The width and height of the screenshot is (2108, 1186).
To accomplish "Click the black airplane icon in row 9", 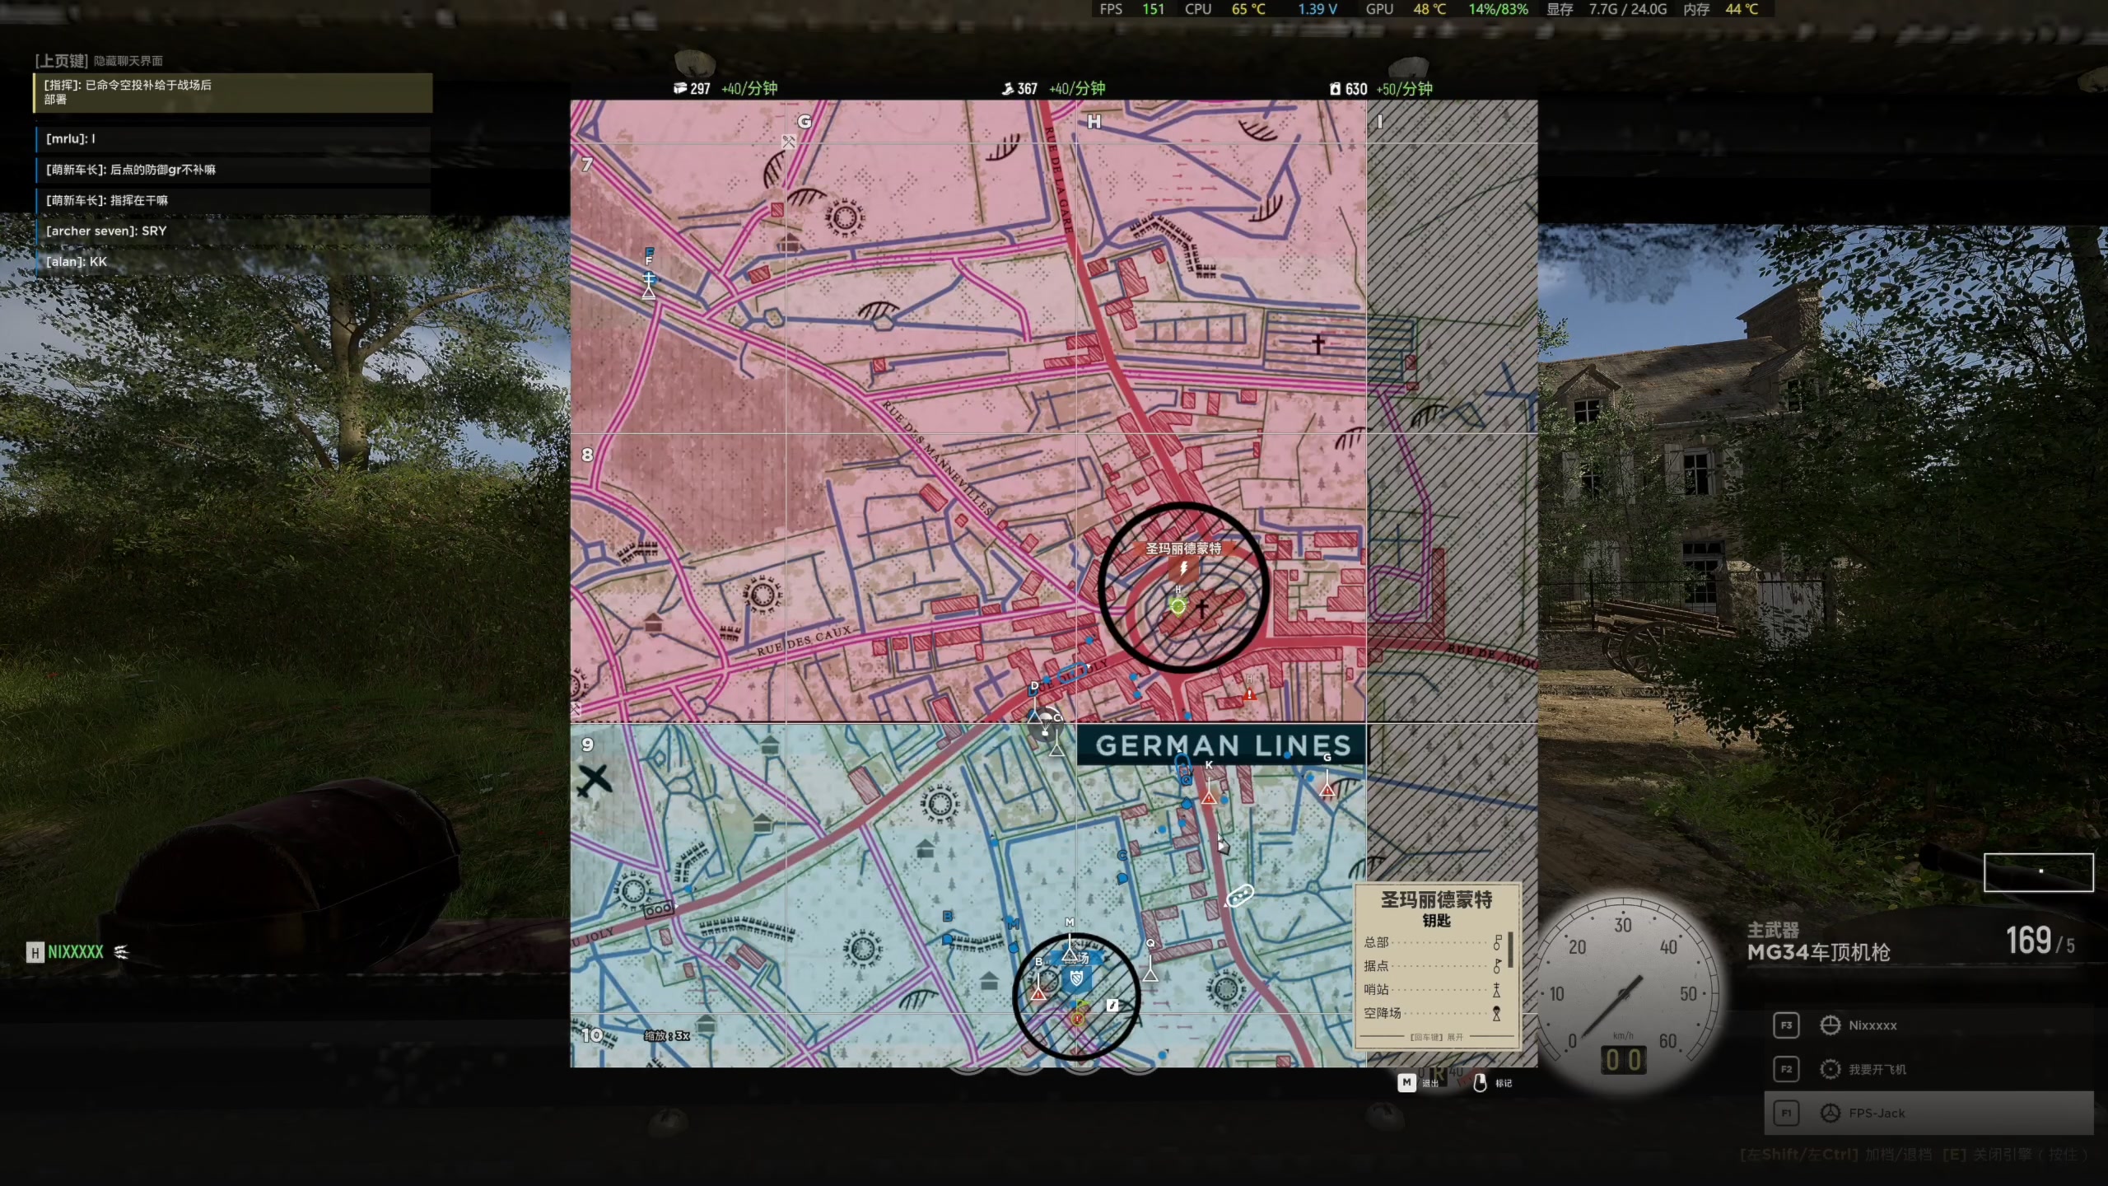I will click(593, 780).
